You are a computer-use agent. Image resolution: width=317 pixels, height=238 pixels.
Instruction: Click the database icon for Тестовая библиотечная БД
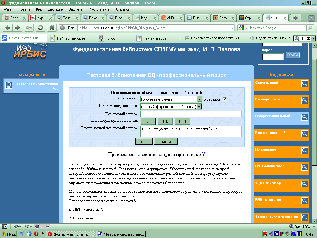9,85
